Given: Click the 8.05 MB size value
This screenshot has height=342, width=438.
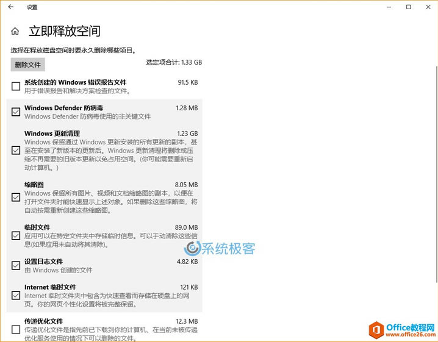Looking at the screenshot, I should coord(186,185).
